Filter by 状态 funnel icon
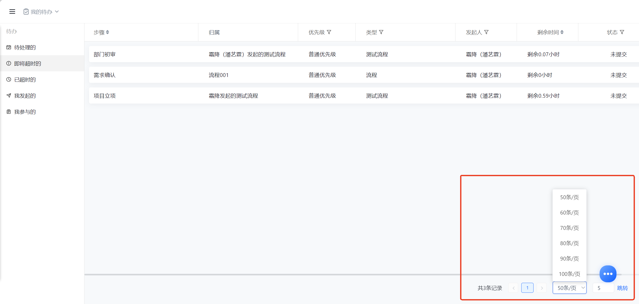 coord(622,32)
